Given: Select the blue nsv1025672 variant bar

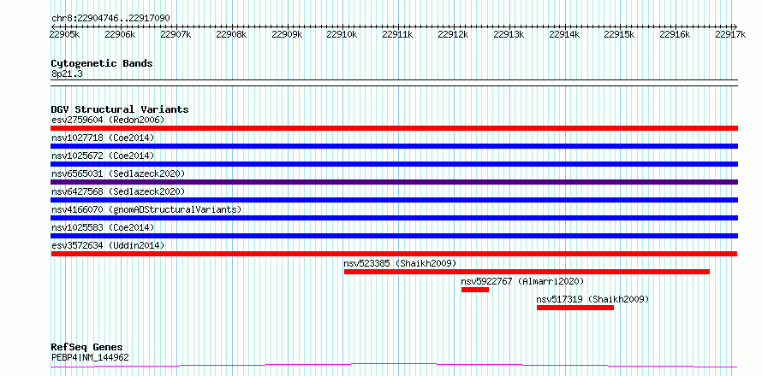Looking at the screenshot, I should 394,164.
